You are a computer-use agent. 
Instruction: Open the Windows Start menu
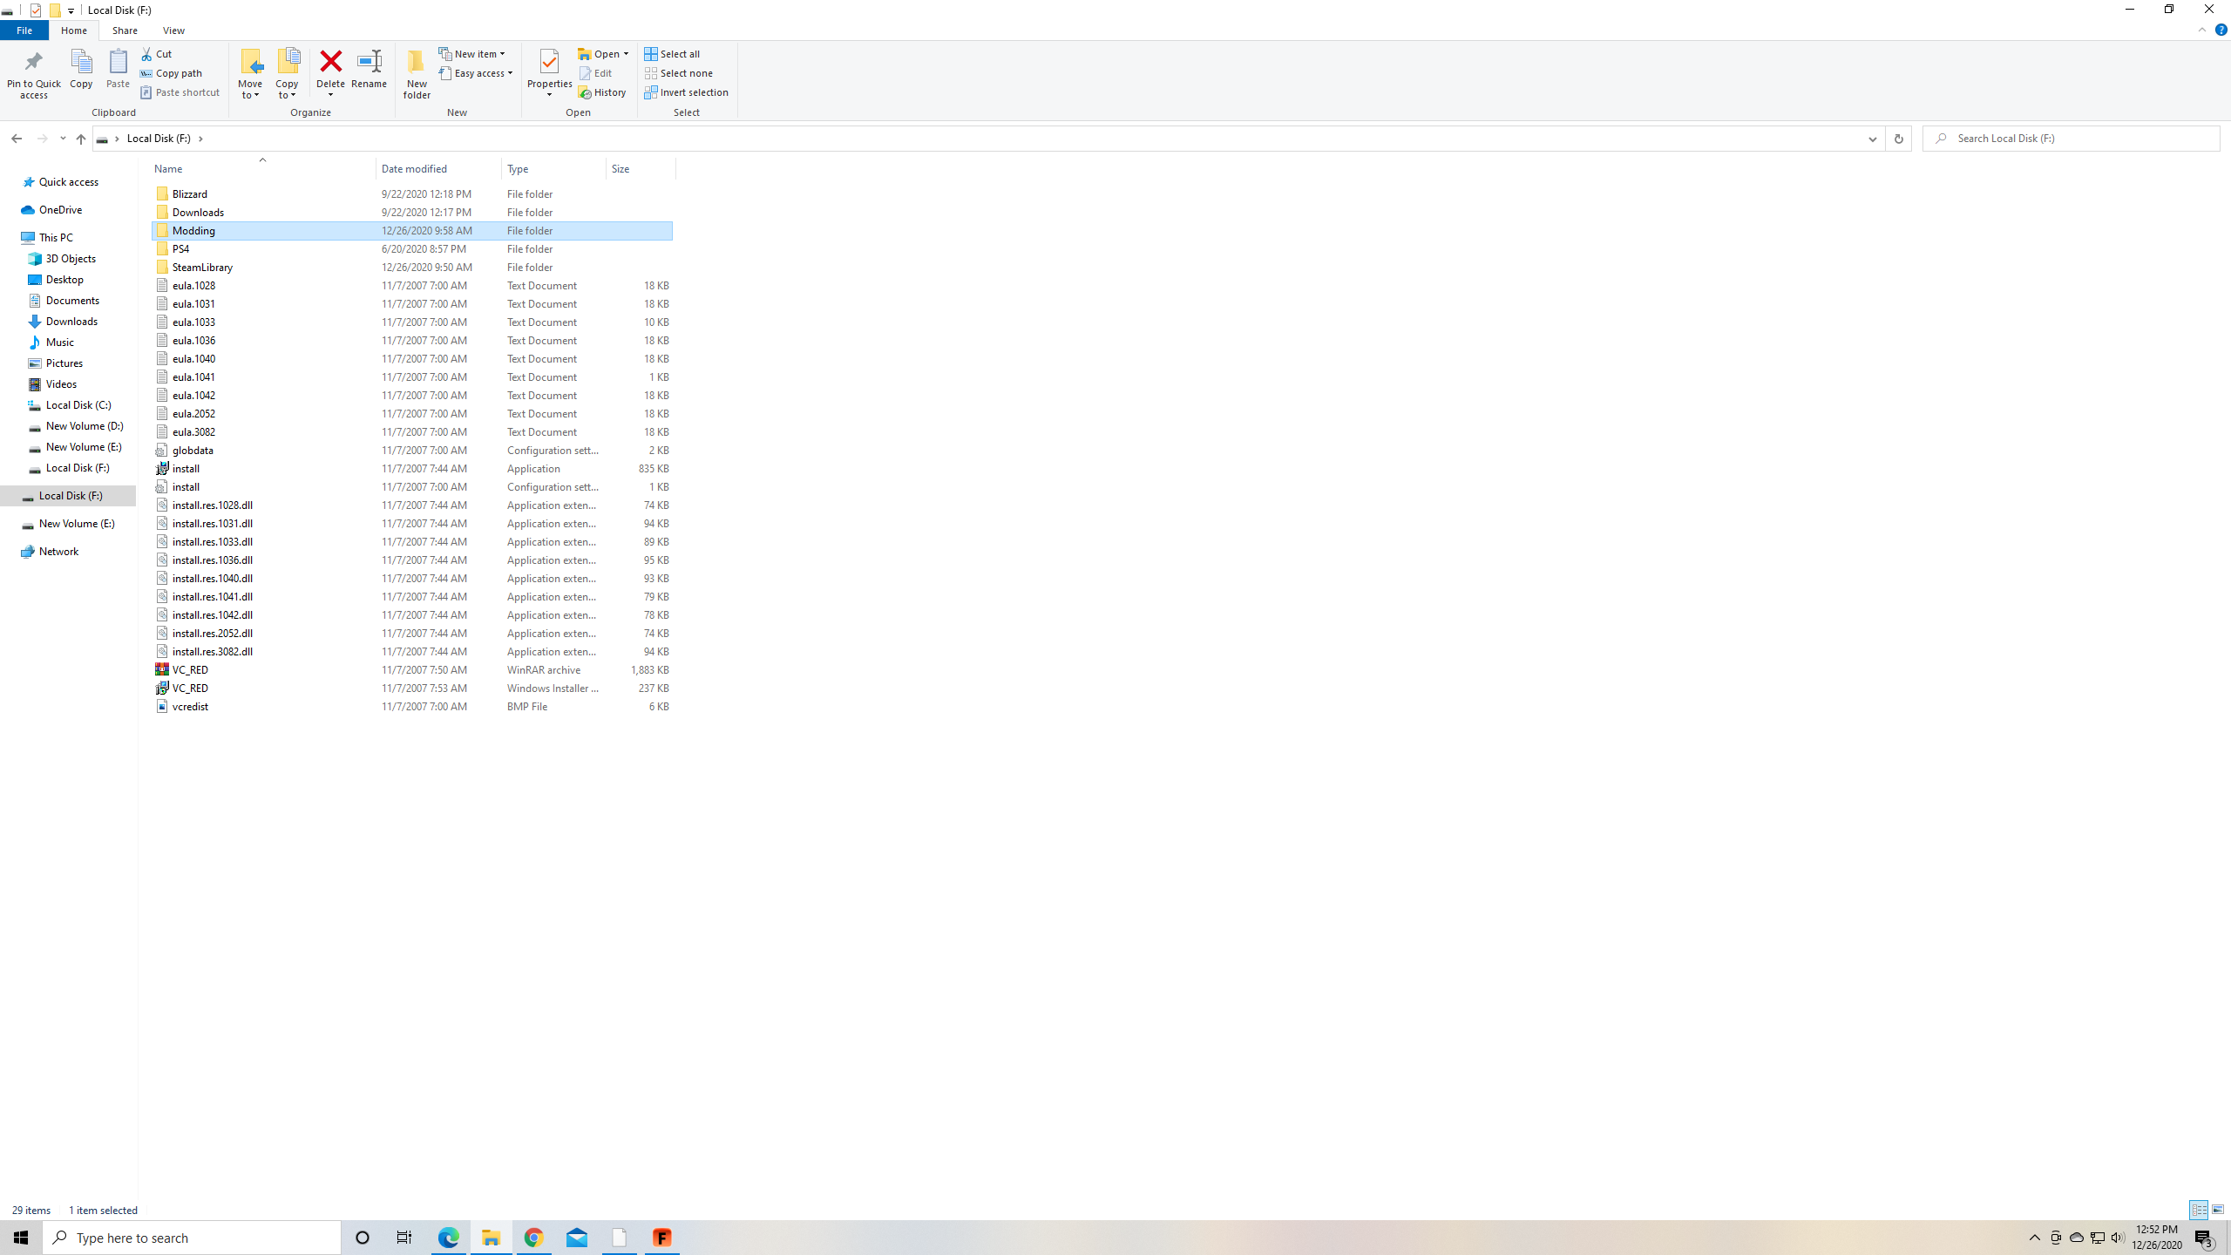coord(21,1238)
